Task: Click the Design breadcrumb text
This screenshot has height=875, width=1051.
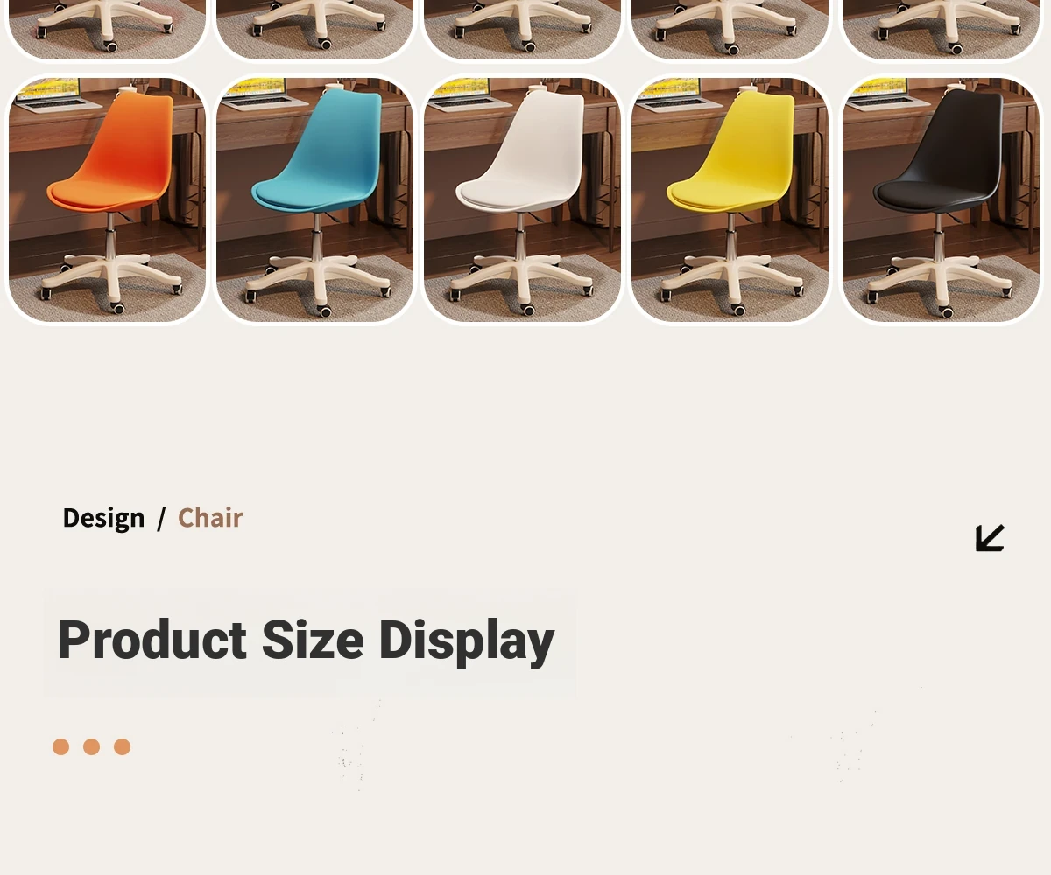Action: (x=103, y=518)
